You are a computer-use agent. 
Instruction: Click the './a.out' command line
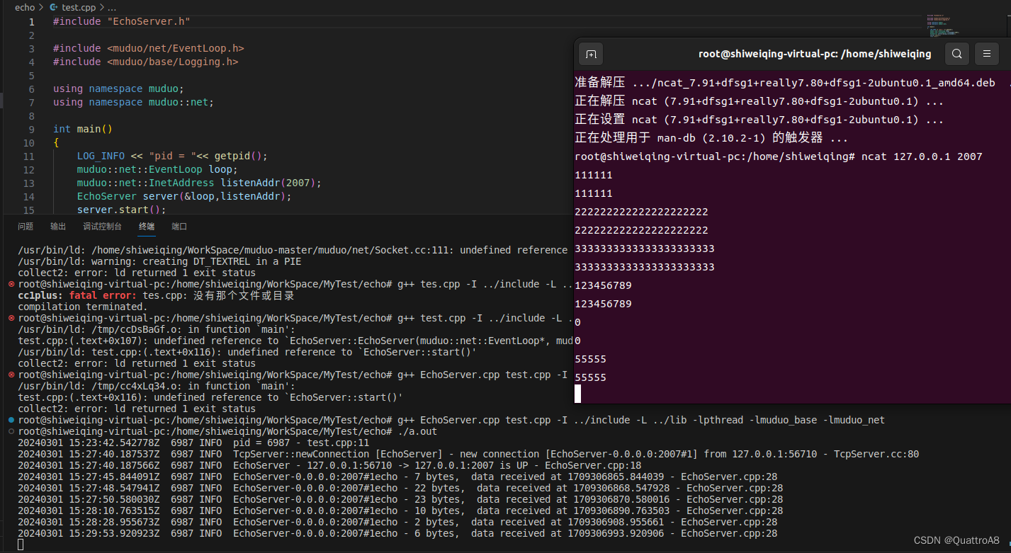click(x=227, y=431)
